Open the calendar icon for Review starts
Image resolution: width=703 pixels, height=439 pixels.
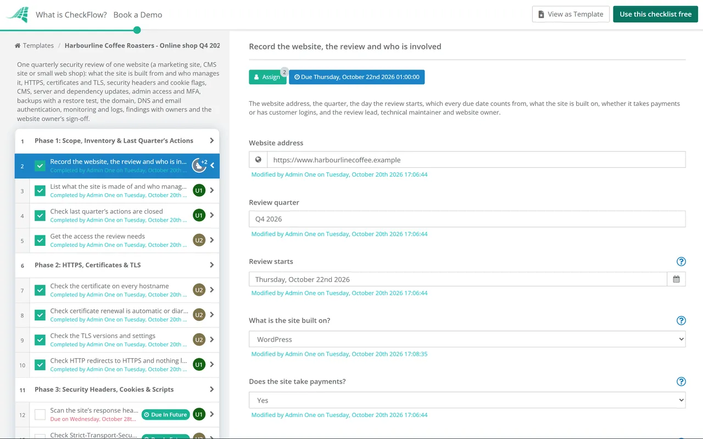point(676,279)
